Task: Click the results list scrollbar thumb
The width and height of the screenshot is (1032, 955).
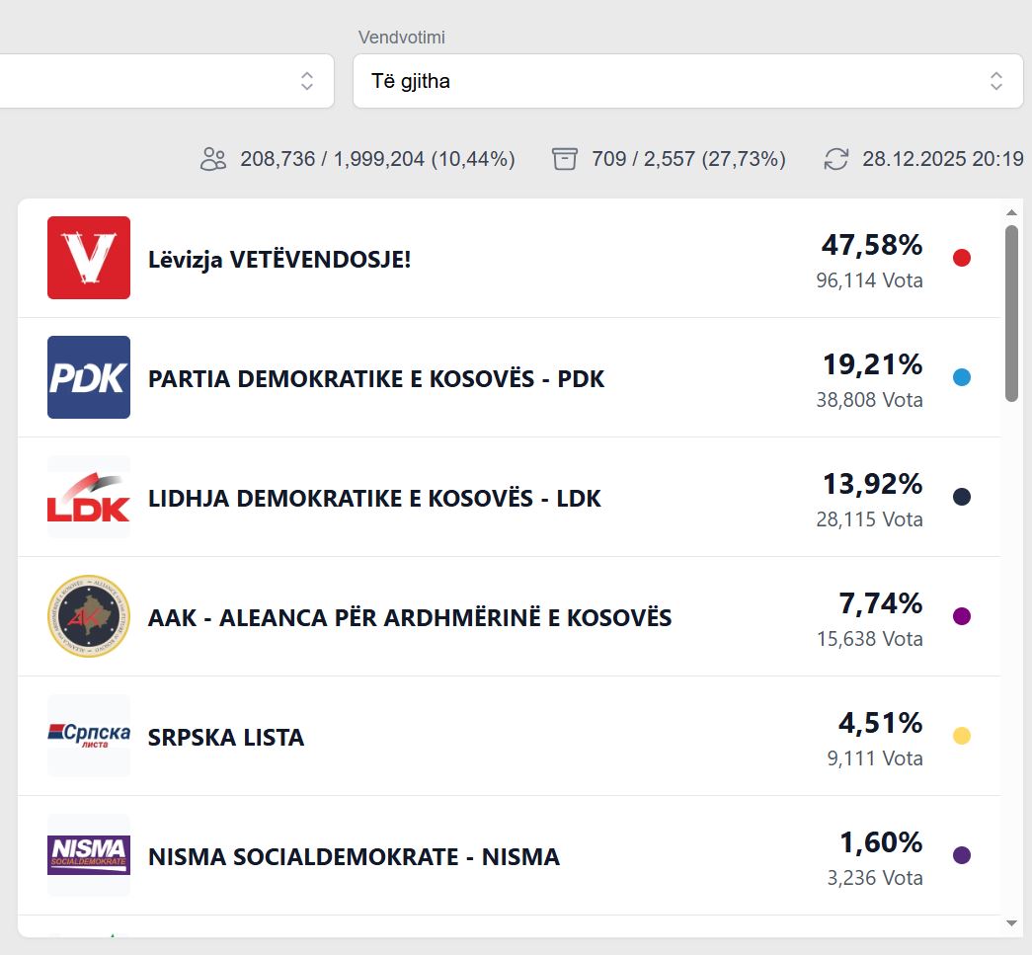Action: pos(1011,312)
